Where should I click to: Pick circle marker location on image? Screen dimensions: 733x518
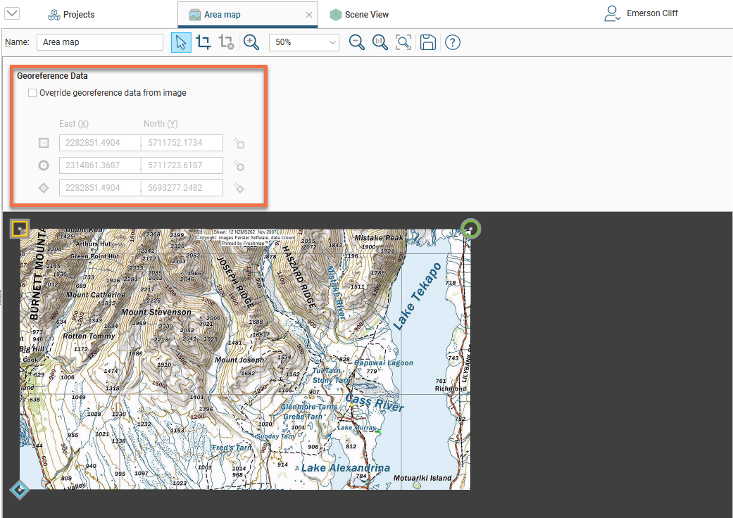(239, 166)
